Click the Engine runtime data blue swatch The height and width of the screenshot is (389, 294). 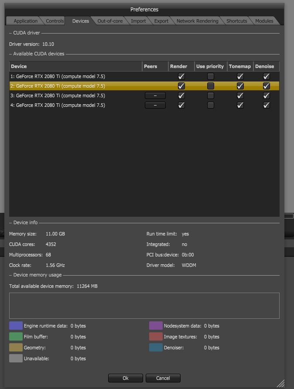[x=16, y=326]
